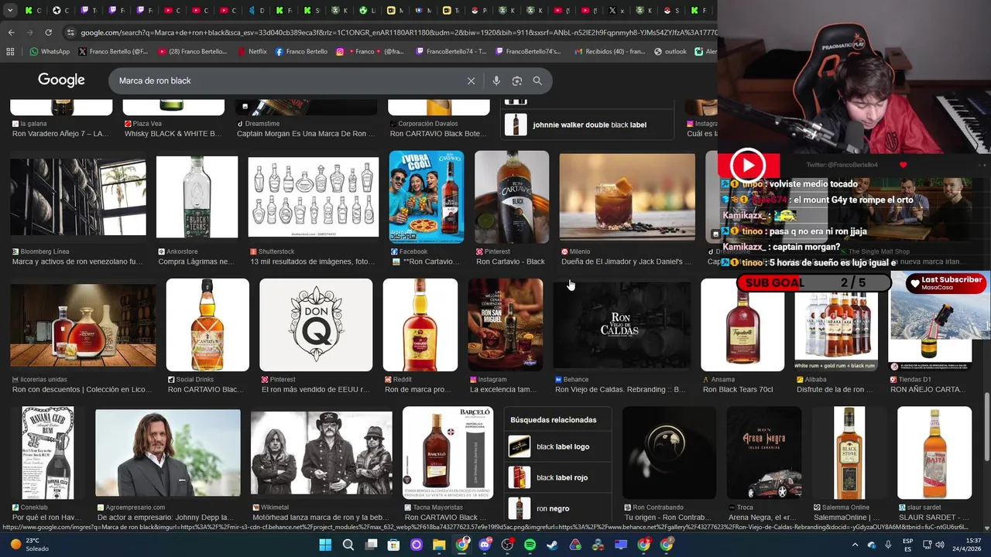
Task: Open the Havana Club label Coneklab image
Action: (x=48, y=453)
